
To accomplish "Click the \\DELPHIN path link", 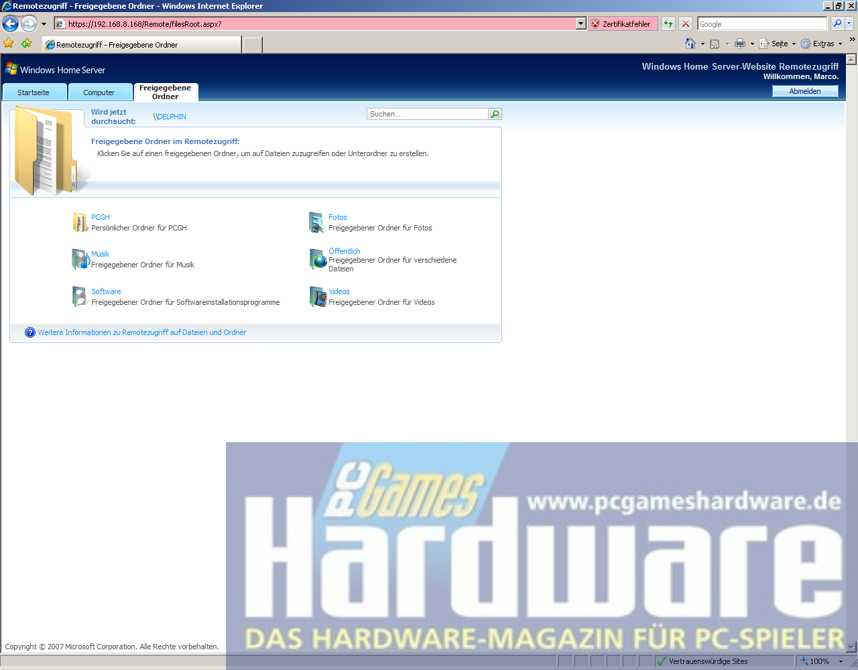I will coord(170,117).
